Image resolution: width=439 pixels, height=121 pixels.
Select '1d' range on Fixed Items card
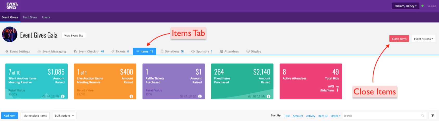pos(259,96)
